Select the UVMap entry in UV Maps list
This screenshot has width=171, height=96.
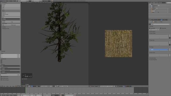159,50
